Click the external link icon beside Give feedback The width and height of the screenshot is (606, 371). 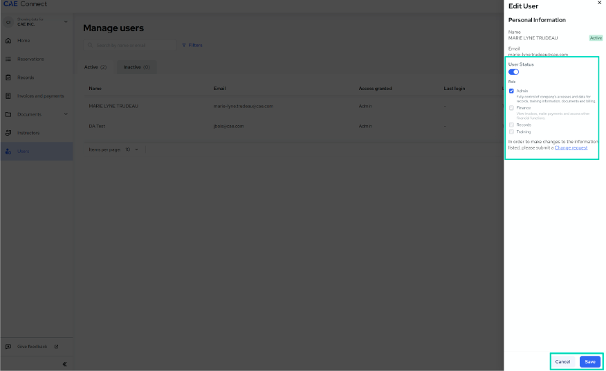click(x=56, y=347)
